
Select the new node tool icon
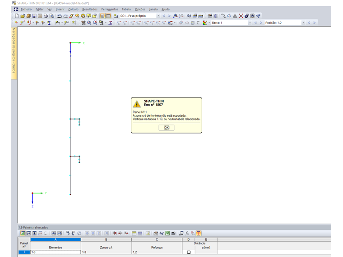point(16,23)
